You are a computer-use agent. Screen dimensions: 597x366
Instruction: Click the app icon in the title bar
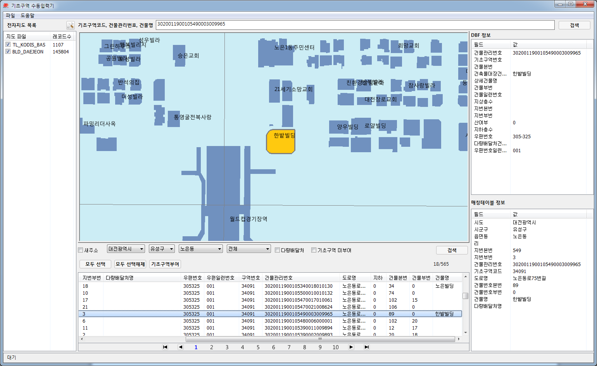point(6,5)
